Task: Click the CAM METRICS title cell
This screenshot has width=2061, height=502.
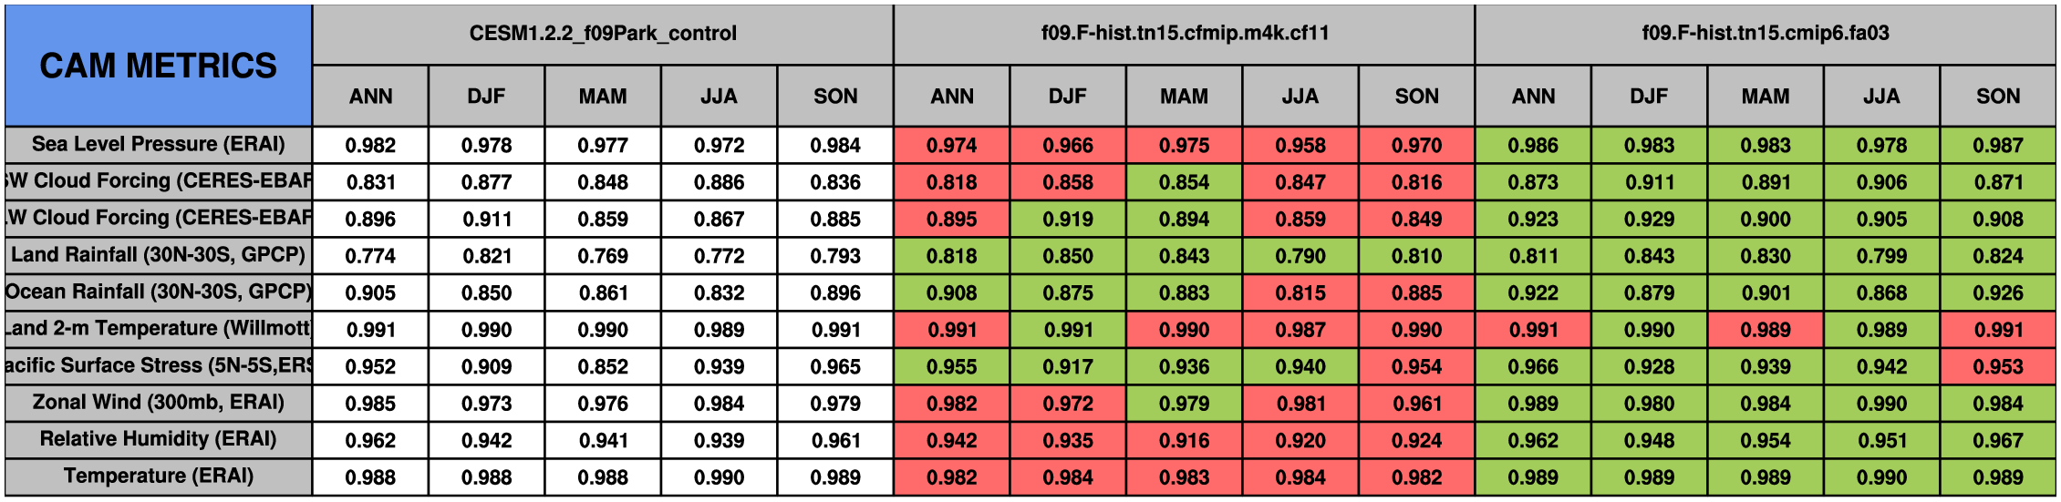Action: click(x=158, y=66)
